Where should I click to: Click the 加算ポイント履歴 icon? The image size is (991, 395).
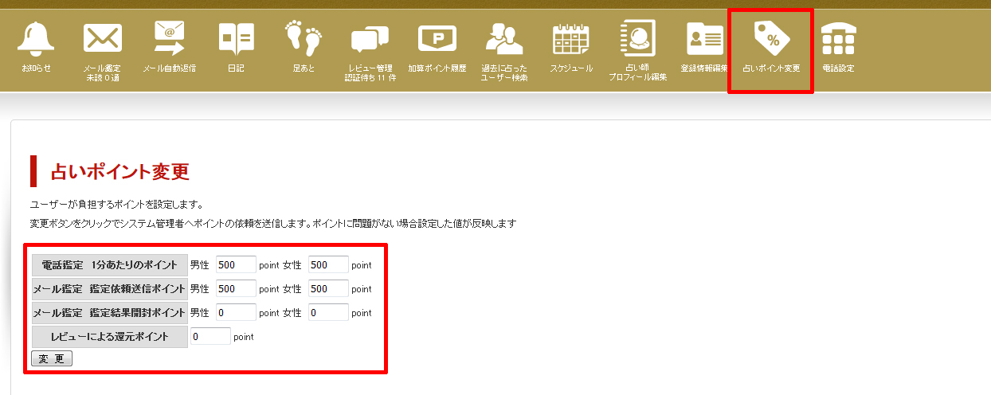coord(437,38)
